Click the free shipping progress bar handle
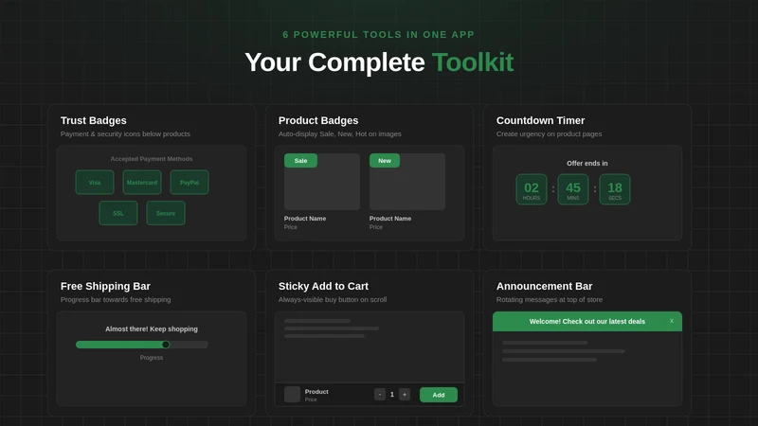Screen dimensions: 758x426 point(166,345)
